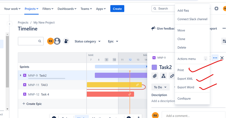Viewport: 226px width, 118px height.
Task: Click the attach paperclip icon in Task2
Action: pyautogui.click(x=155, y=76)
